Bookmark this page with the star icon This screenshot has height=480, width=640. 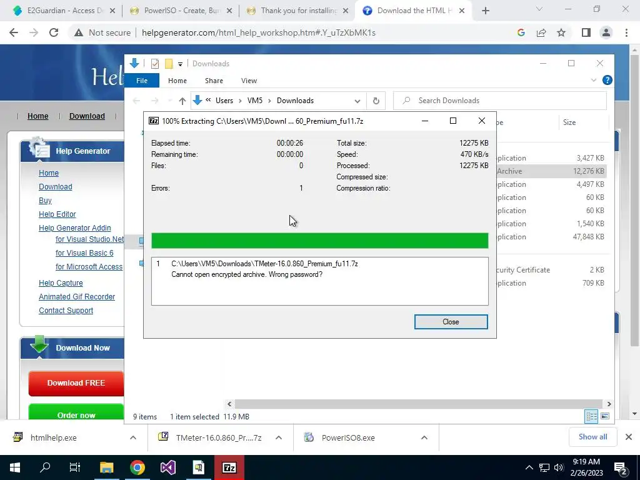click(561, 32)
